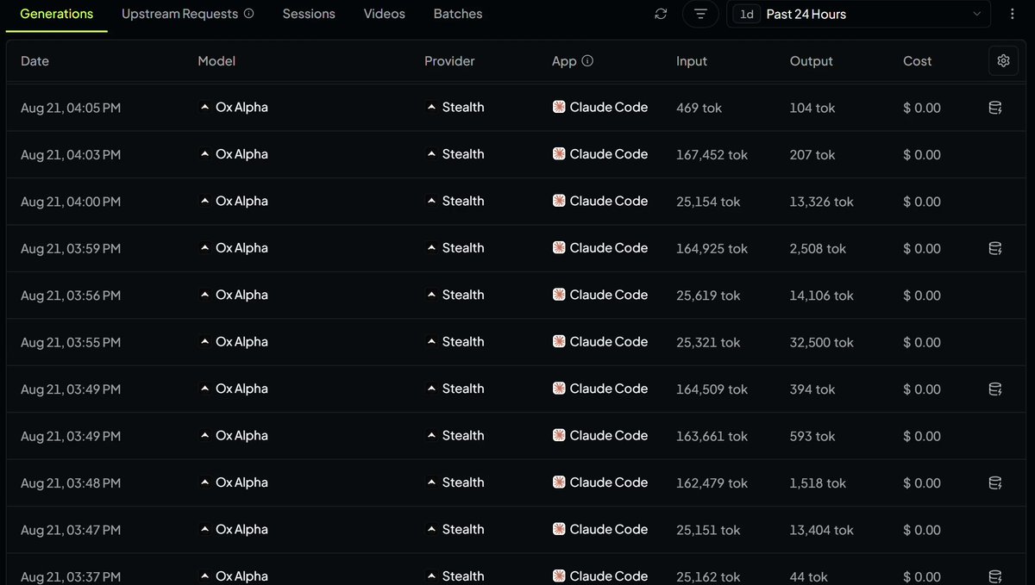The width and height of the screenshot is (1035, 585).
Task: Refresh the generations list
Action: tap(661, 14)
